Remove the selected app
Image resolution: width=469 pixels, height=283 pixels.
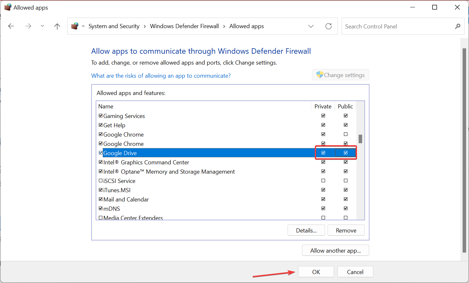[346, 230]
